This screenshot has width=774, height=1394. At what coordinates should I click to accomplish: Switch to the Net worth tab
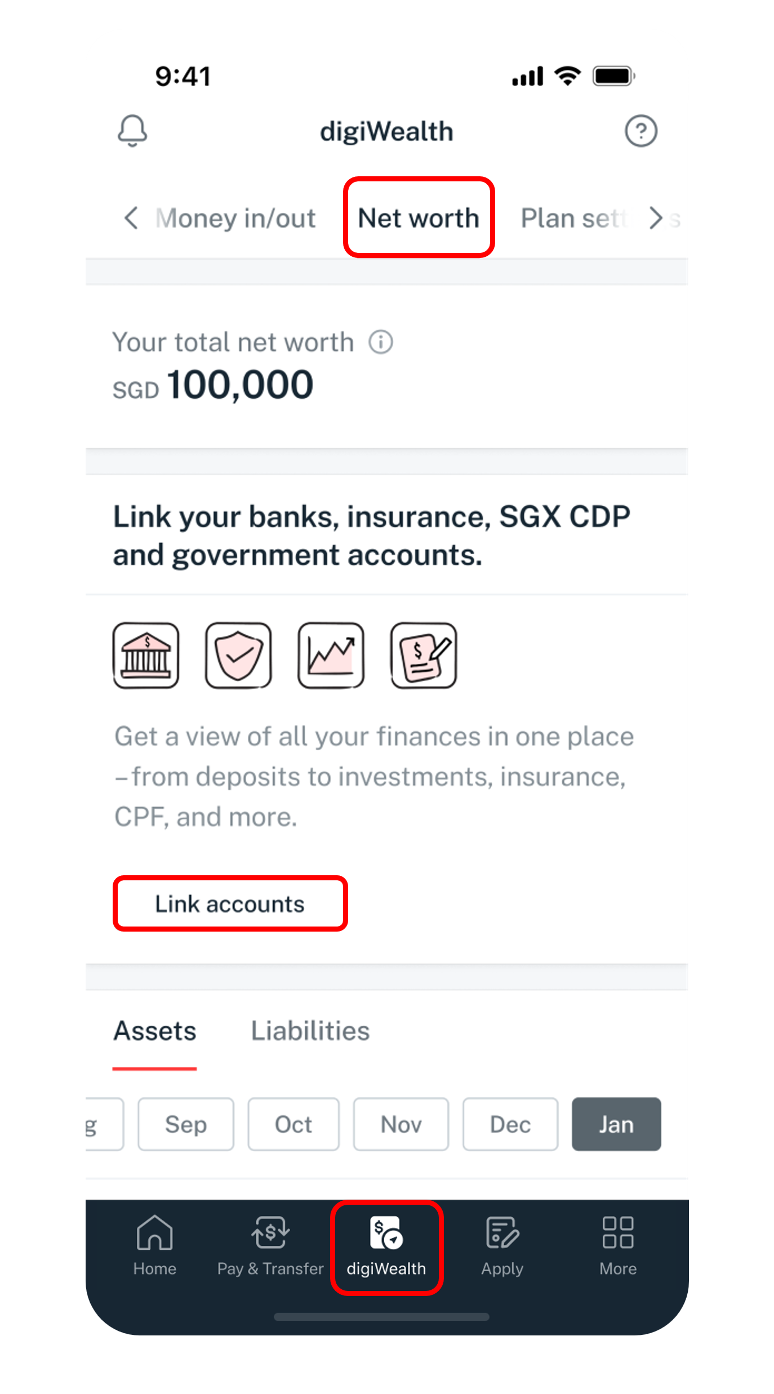(x=418, y=217)
